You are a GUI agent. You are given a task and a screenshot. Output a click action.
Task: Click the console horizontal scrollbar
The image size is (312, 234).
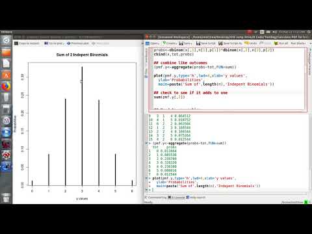pyautogui.click(x=226, y=193)
